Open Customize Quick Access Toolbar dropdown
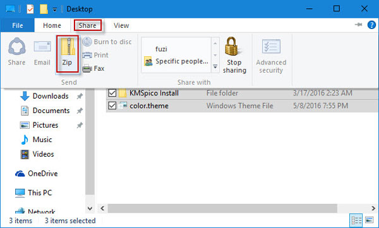 click(x=55, y=9)
